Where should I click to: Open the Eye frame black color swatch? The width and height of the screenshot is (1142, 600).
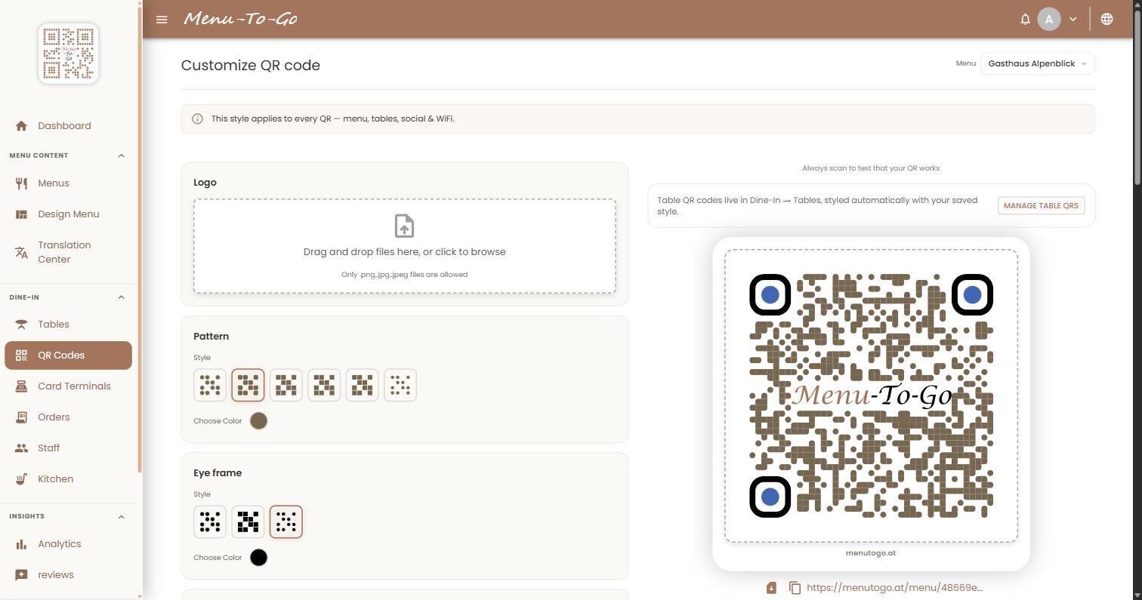(x=258, y=558)
